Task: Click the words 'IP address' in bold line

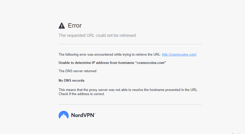Action: [100, 63]
